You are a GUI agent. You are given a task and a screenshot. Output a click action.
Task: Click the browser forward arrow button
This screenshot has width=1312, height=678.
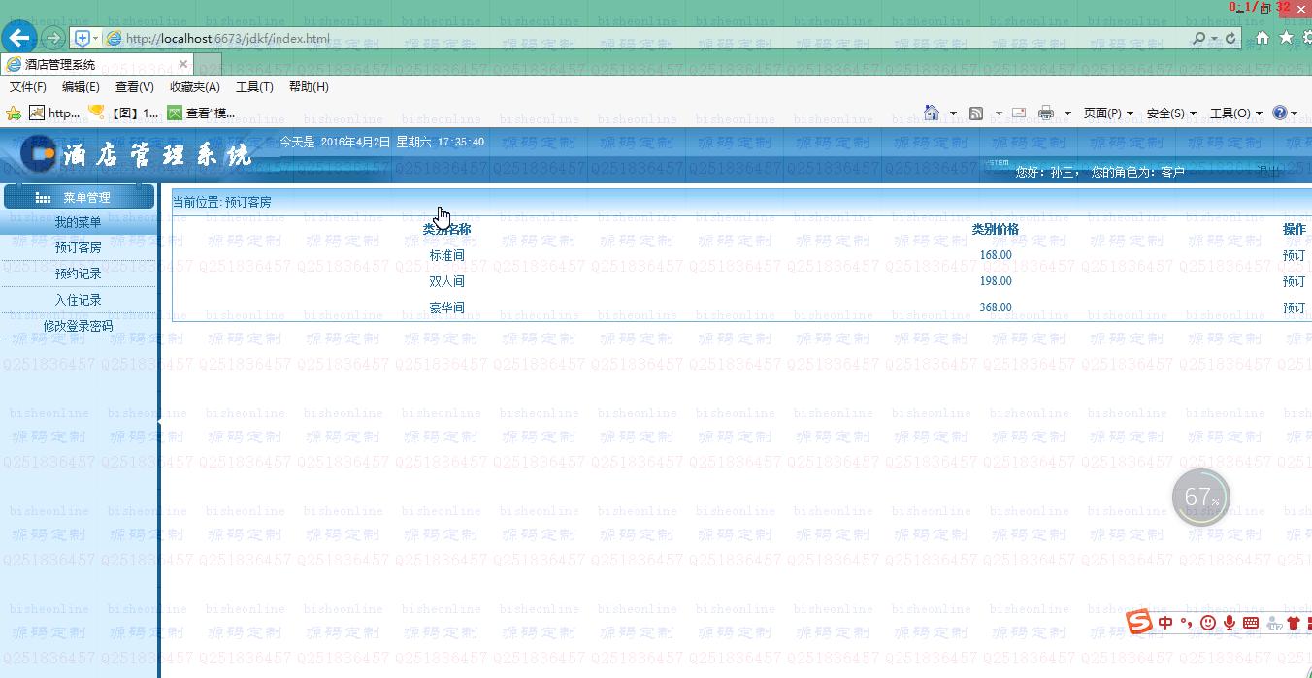tap(53, 38)
